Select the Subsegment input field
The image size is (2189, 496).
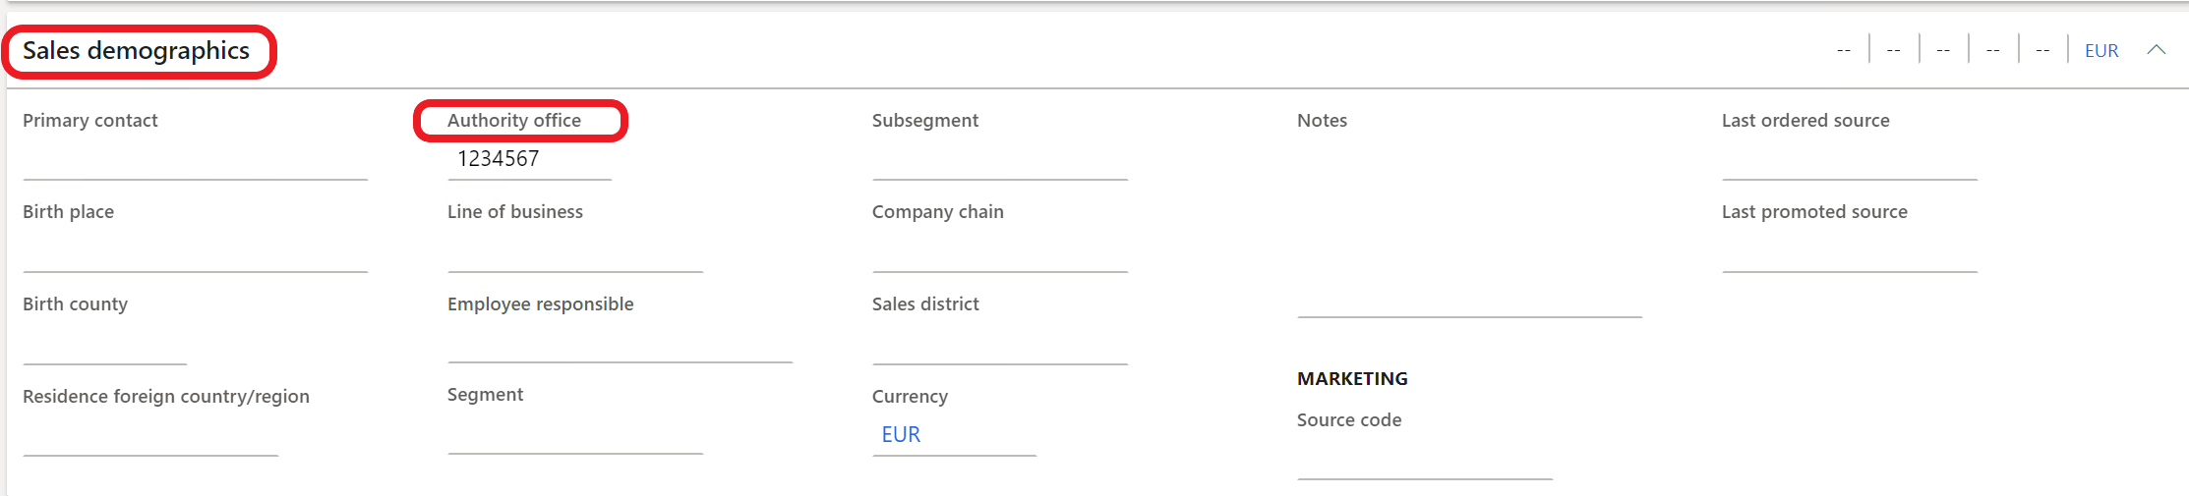[x=999, y=160]
